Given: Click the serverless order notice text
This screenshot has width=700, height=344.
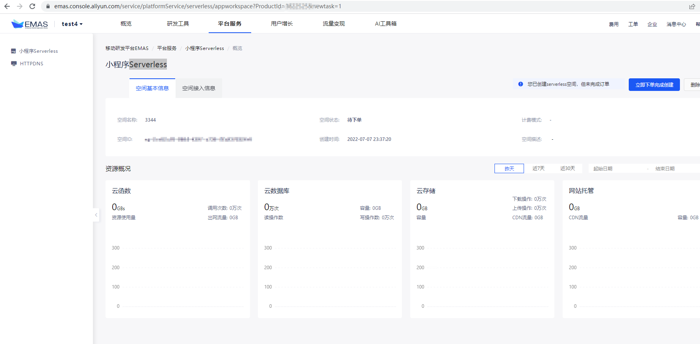Looking at the screenshot, I should 569,84.
